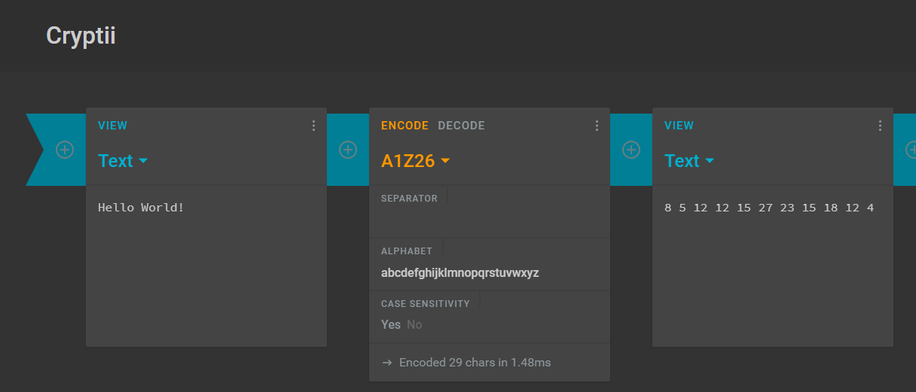The image size is (916, 392).
Task: Click the 'Encoded 29 chars in 1.48ms' status
Action: (475, 363)
